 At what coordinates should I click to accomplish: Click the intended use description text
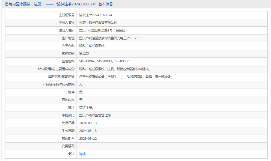click(125, 77)
